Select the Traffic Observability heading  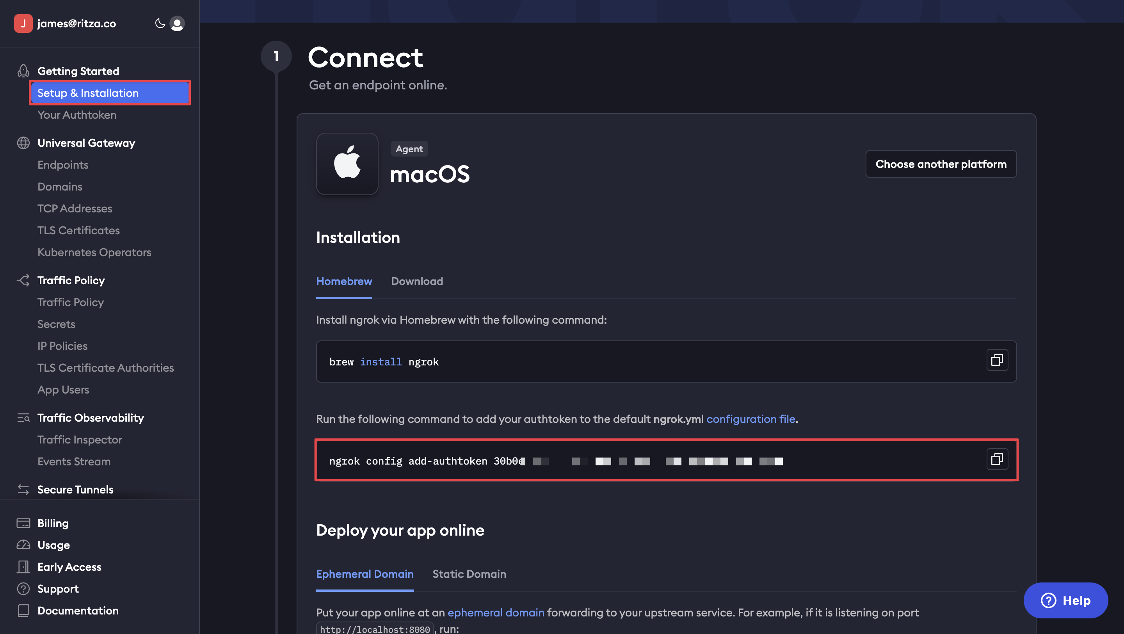(x=91, y=418)
